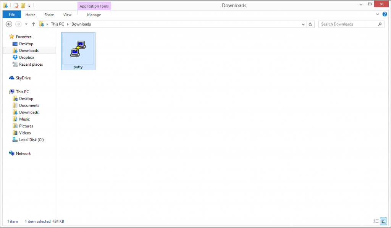
Task: Open Recent places under Favorites
Action: tap(27, 65)
